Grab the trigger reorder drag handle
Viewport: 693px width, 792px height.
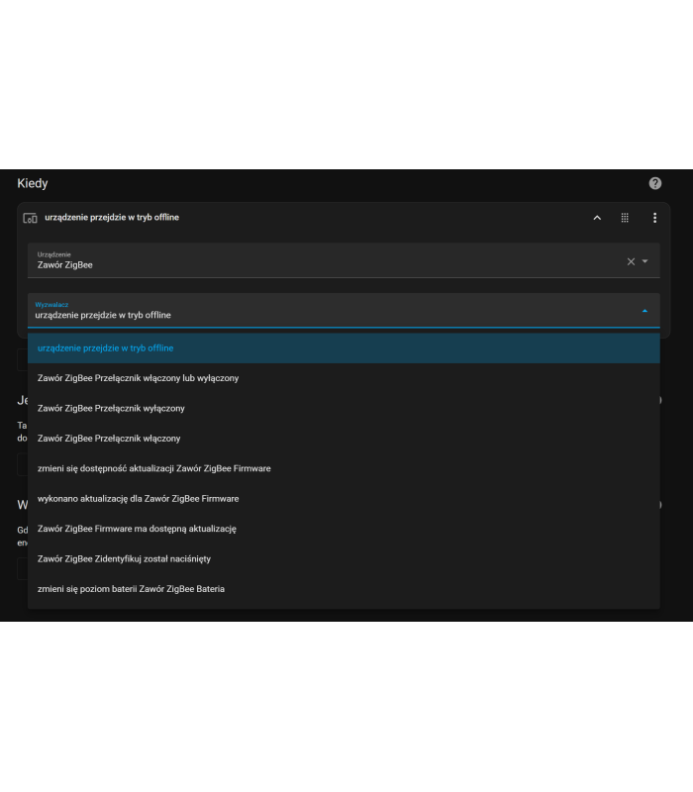pyautogui.click(x=625, y=218)
